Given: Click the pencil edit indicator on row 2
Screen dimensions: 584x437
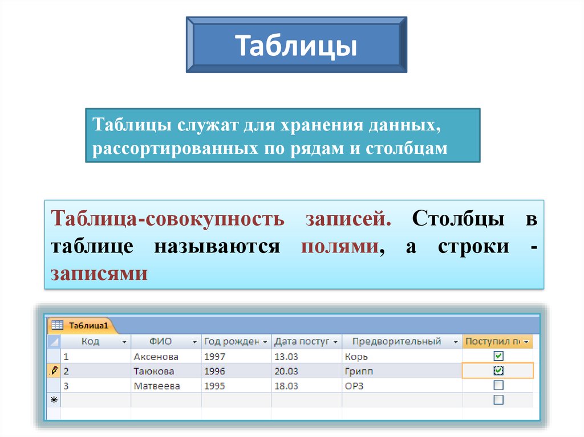Looking at the screenshot, I should [x=54, y=371].
